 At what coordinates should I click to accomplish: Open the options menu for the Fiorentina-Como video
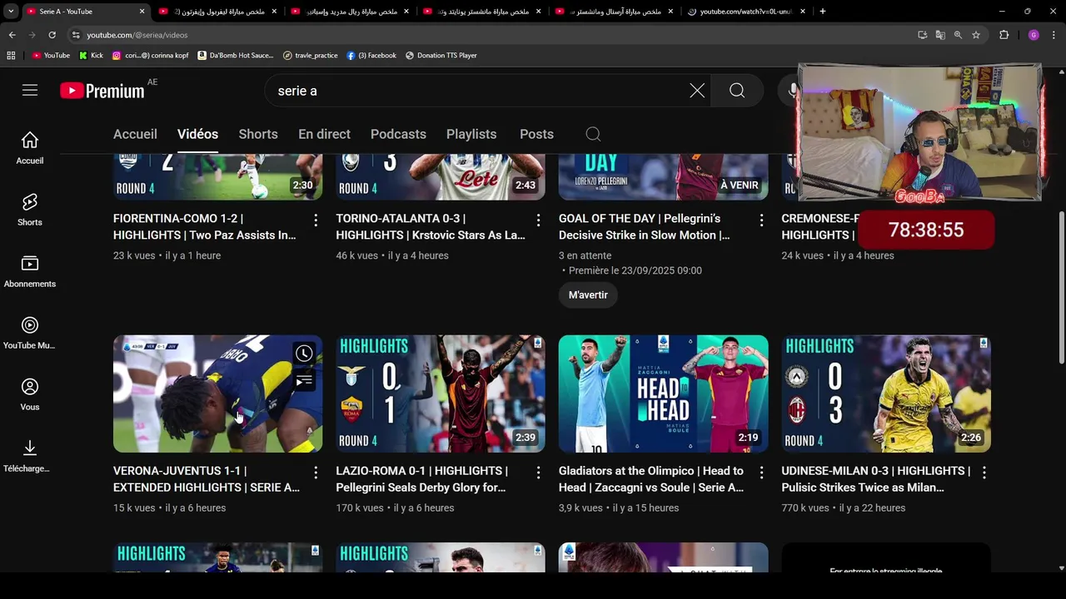(x=316, y=220)
